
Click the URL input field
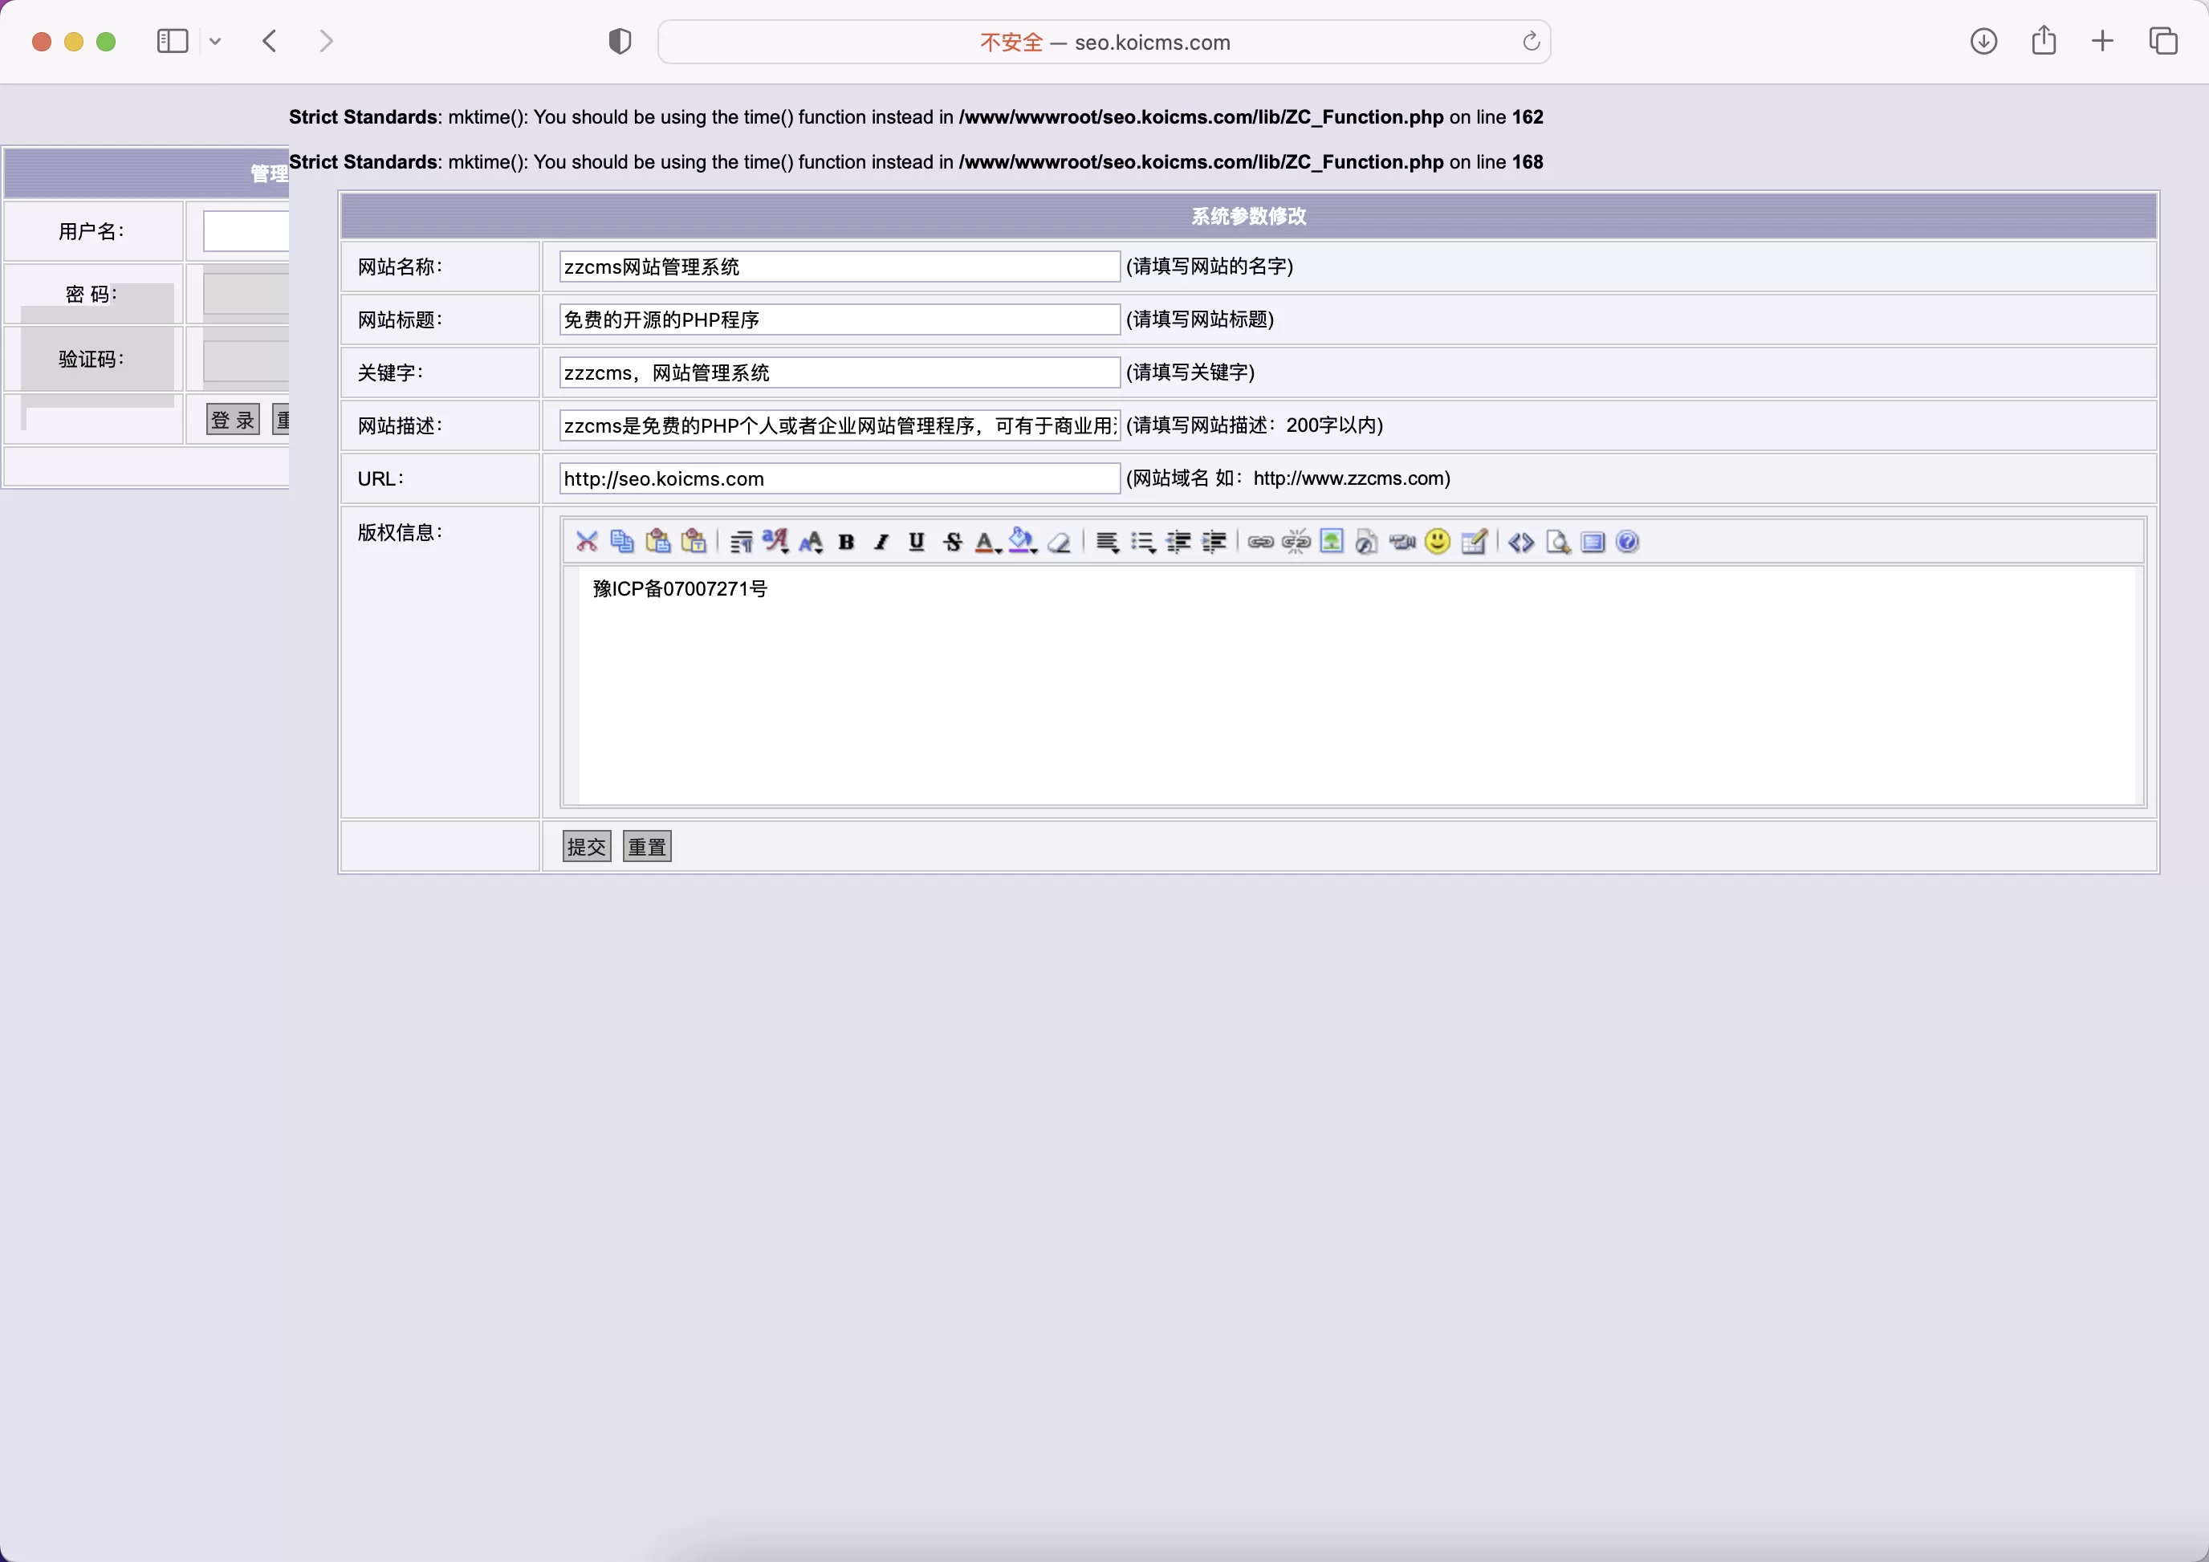click(x=840, y=478)
